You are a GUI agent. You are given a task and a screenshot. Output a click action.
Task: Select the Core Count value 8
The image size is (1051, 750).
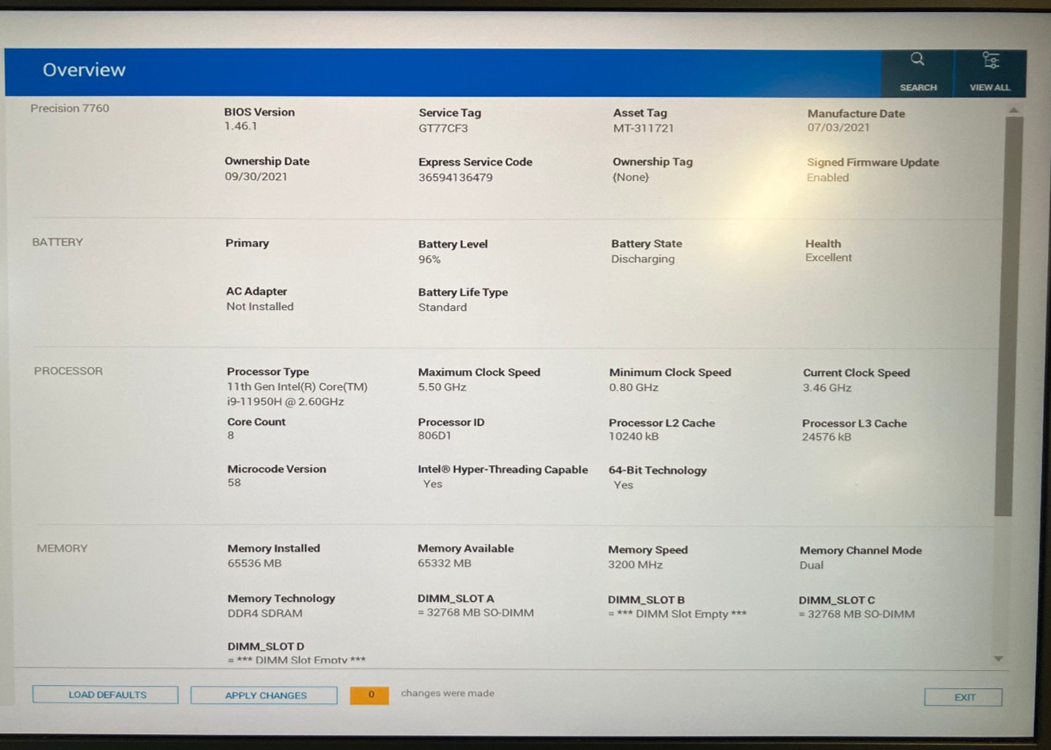coord(231,435)
